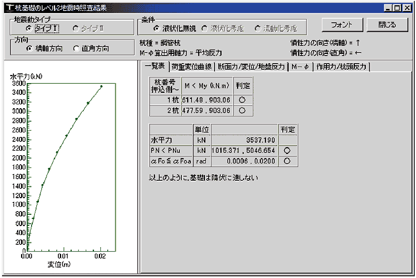Image resolution: width=416 pixels, height=278 pixels.
Task: Click the M < My (kN.m) column header
Action: (207, 86)
